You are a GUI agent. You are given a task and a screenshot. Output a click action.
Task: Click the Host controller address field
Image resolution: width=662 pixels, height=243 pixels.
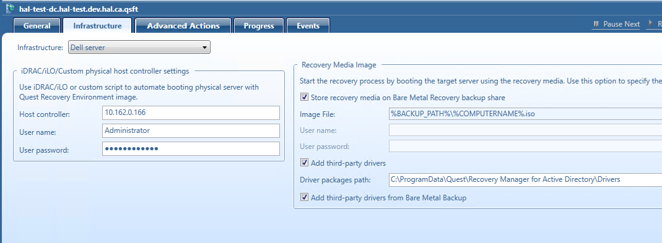(191, 113)
